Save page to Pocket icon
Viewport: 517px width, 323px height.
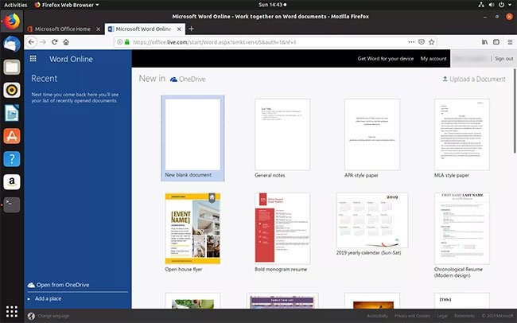(422, 42)
